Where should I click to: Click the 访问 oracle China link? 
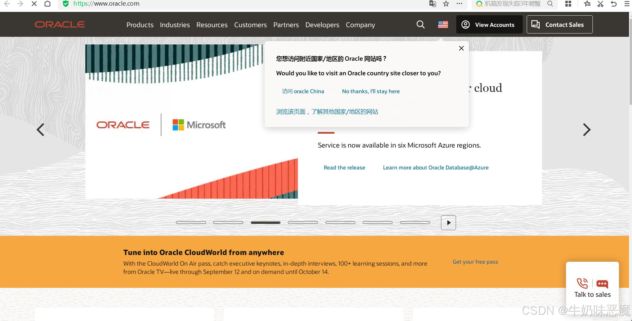(303, 92)
